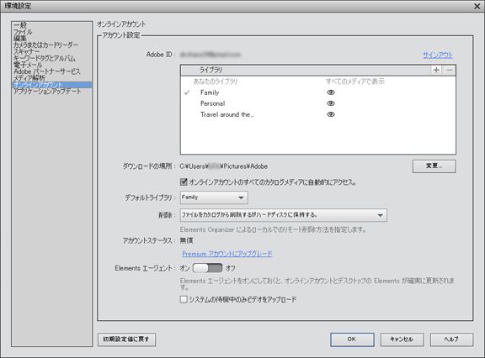485x358 pixels.
Task: Click the 変更 button for download location
Action: [434, 166]
